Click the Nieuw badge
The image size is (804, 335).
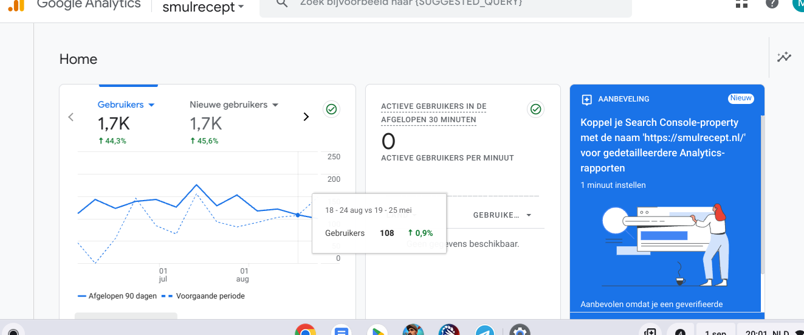click(741, 98)
